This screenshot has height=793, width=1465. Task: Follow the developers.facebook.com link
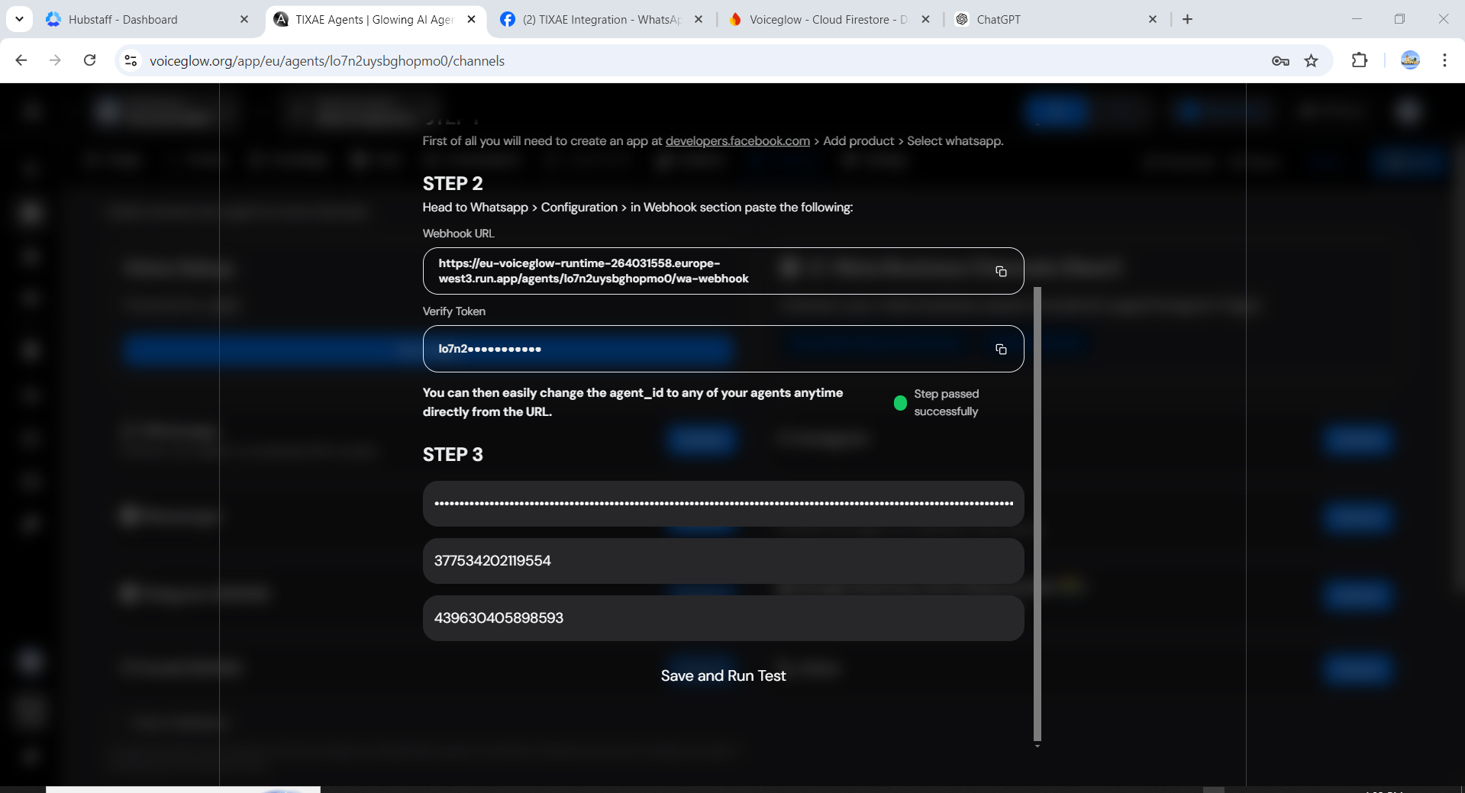coord(737,140)
